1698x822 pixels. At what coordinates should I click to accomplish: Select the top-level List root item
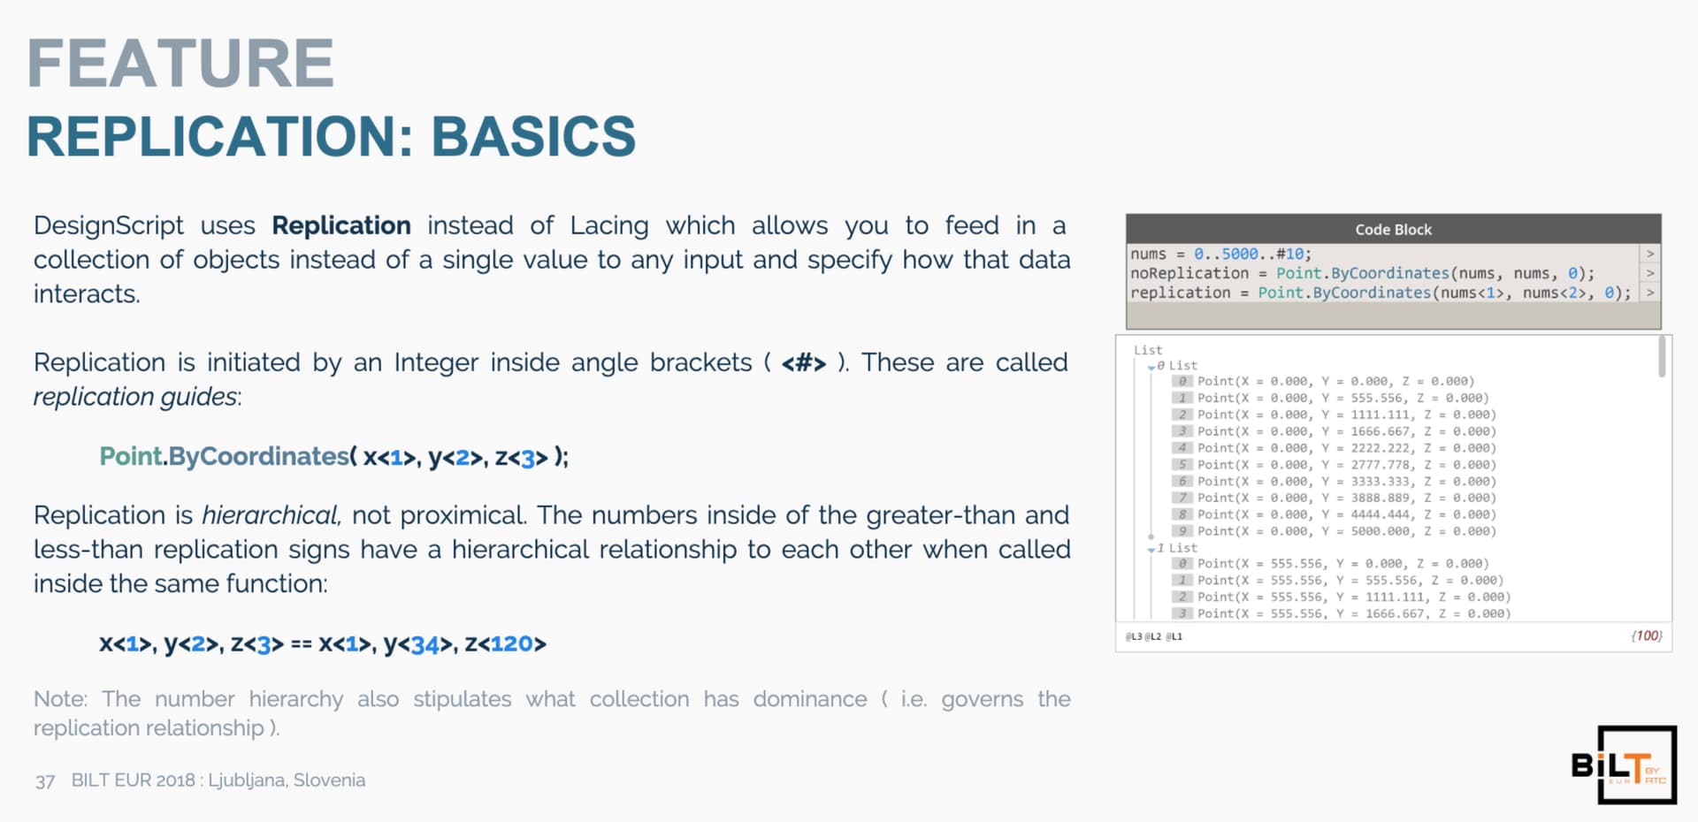point(1148,350)
